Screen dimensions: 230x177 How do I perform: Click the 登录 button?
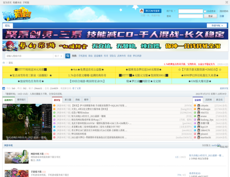click(211, 16)
